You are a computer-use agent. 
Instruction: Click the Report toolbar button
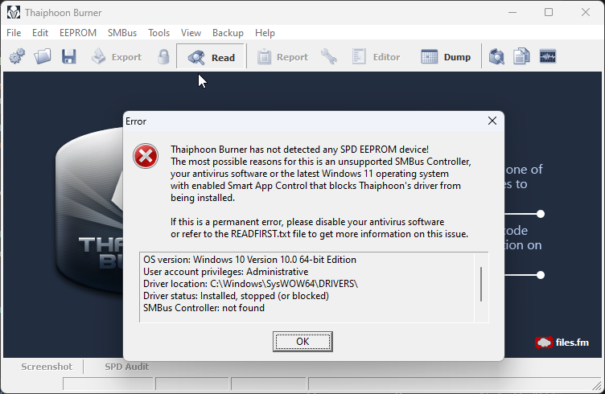pos(282,56)
